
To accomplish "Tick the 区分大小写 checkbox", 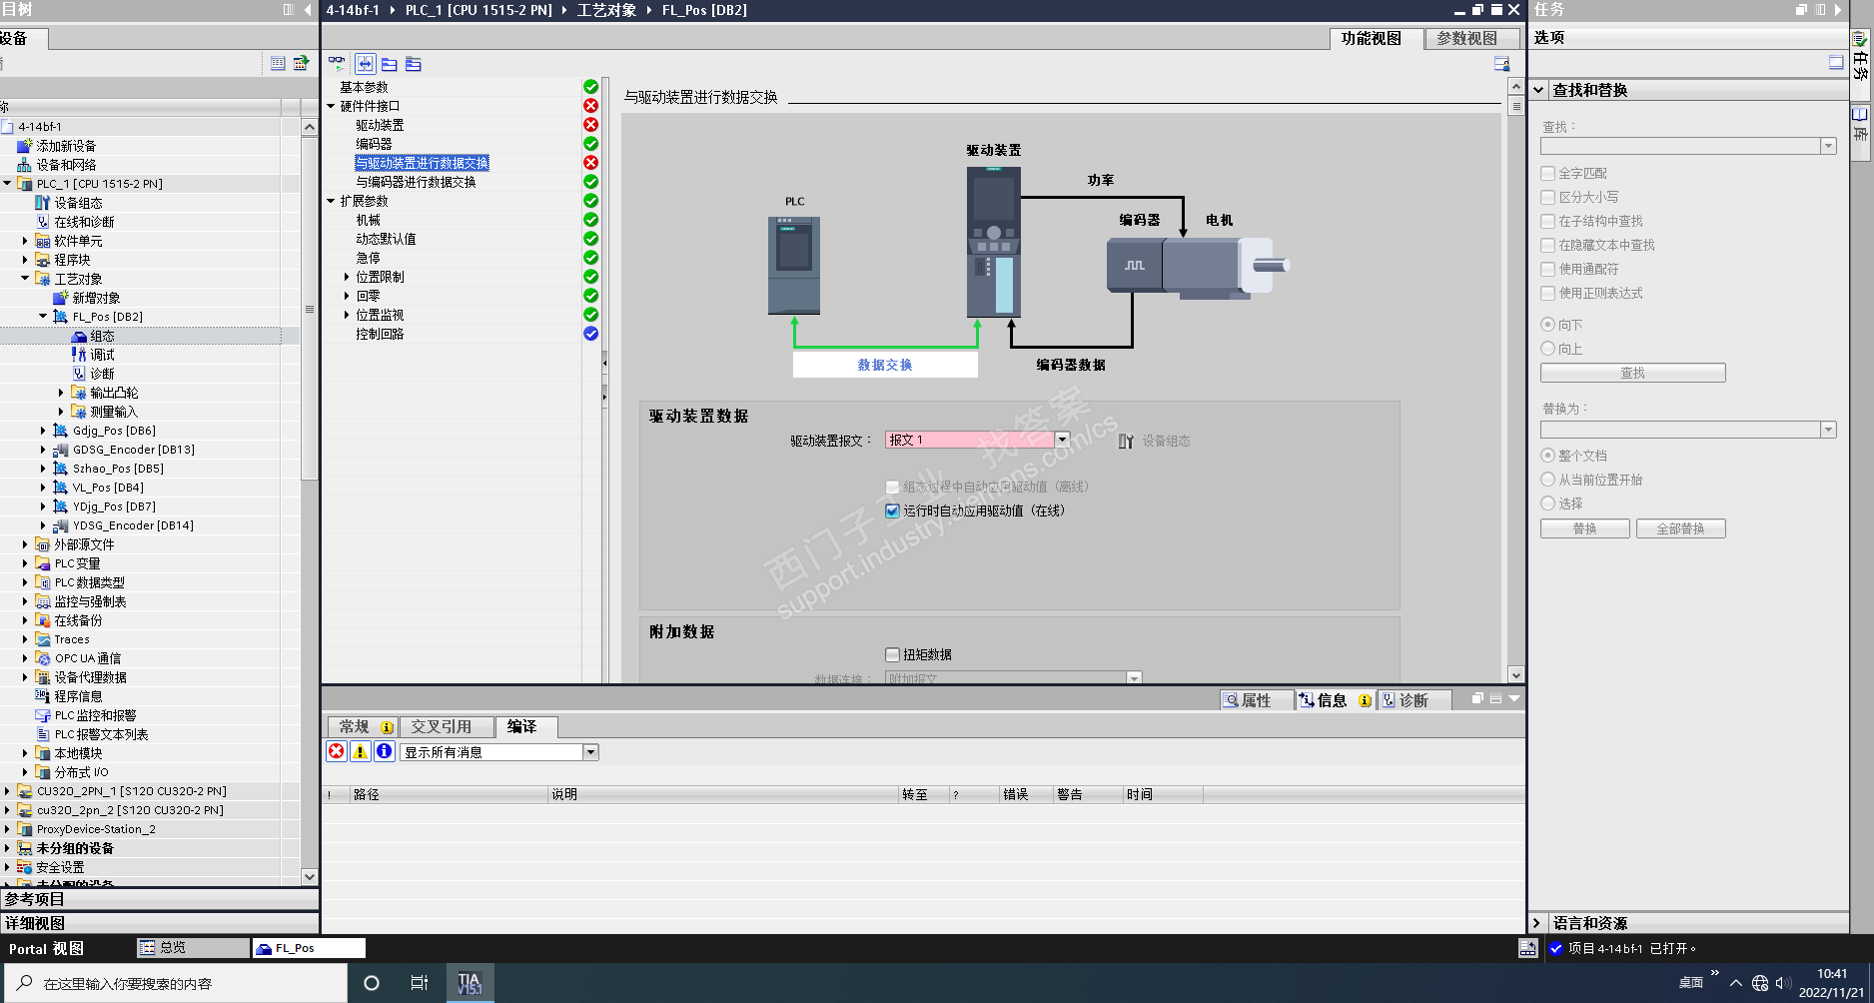I will coord(1548,197).
